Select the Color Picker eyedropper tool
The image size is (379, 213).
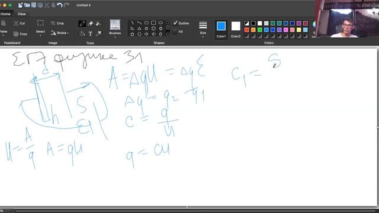coord(98,34)
